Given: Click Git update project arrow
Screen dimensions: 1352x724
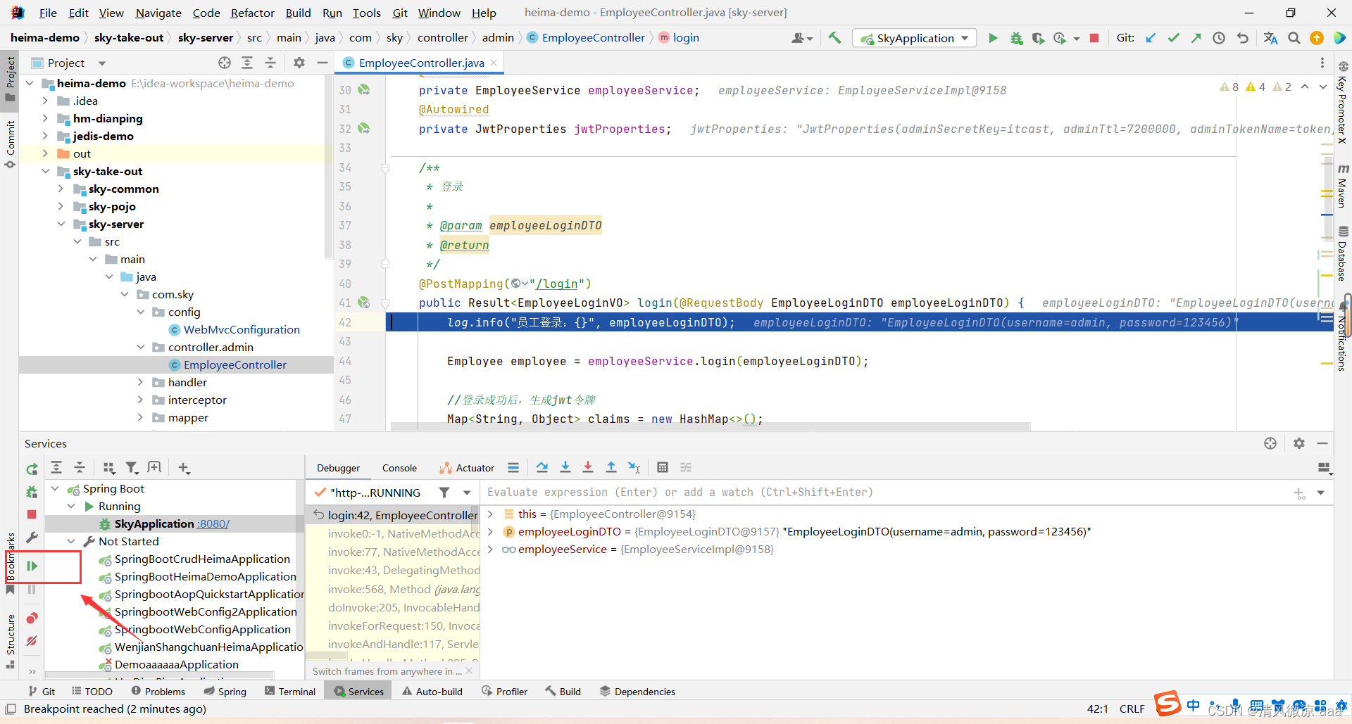Looking at the screenshot, I should pos(1151,38).
